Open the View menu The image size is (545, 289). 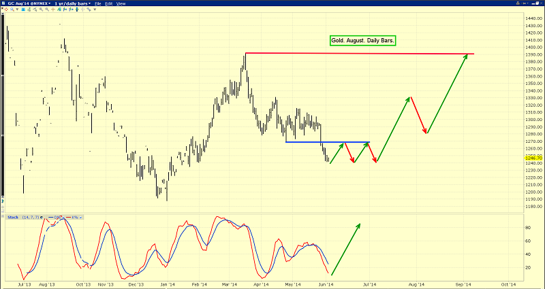pos(121,3)
